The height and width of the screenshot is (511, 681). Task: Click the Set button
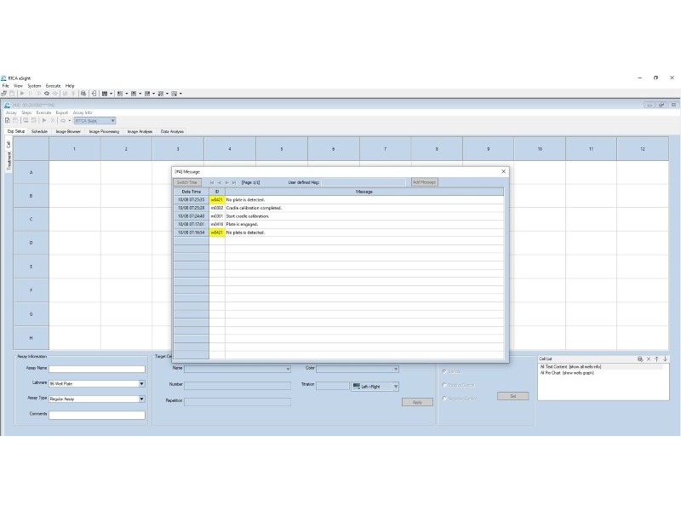click(x=513, y=396)
